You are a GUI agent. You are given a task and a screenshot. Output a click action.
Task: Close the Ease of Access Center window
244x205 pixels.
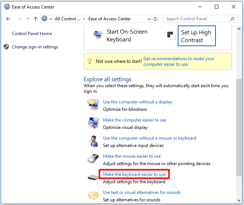tap(233, 7)
